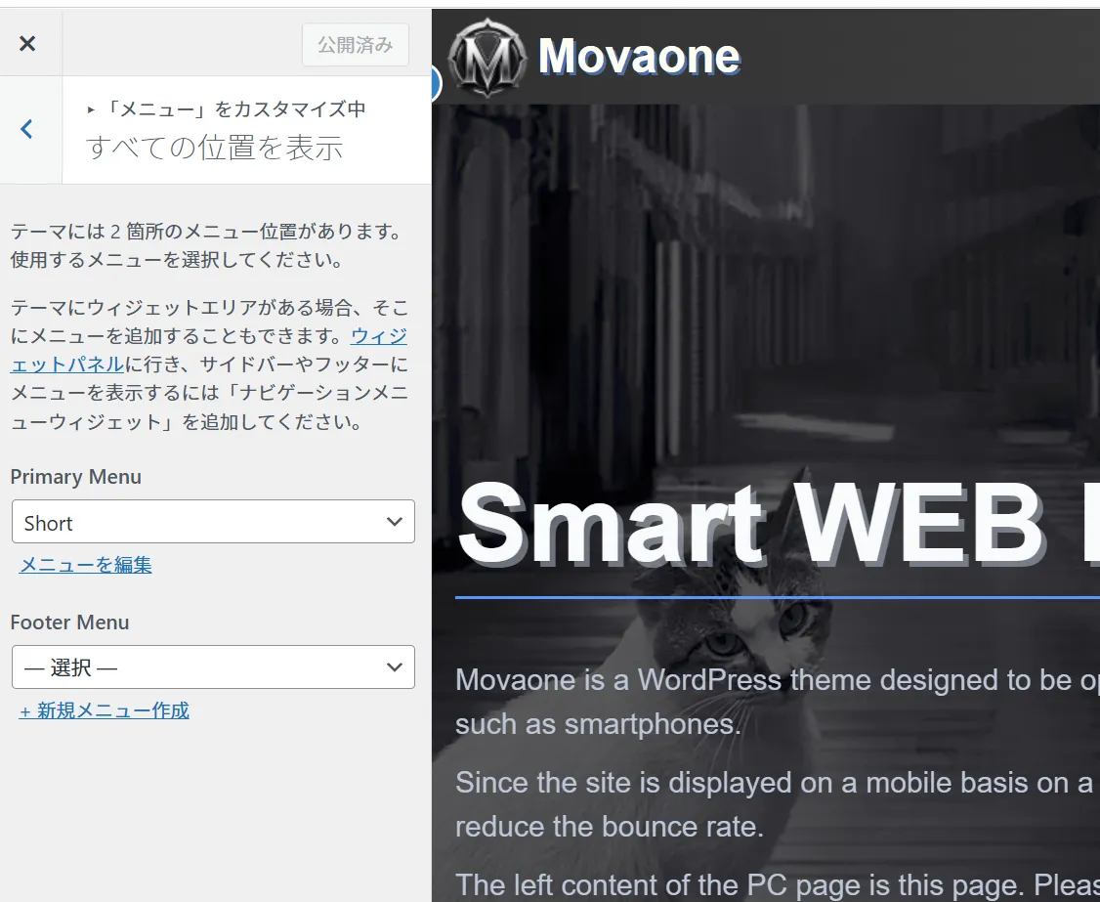Open the Primary Menu dropdown showing Short
This screenshot has width=1100, height=902.
[213, 522]
